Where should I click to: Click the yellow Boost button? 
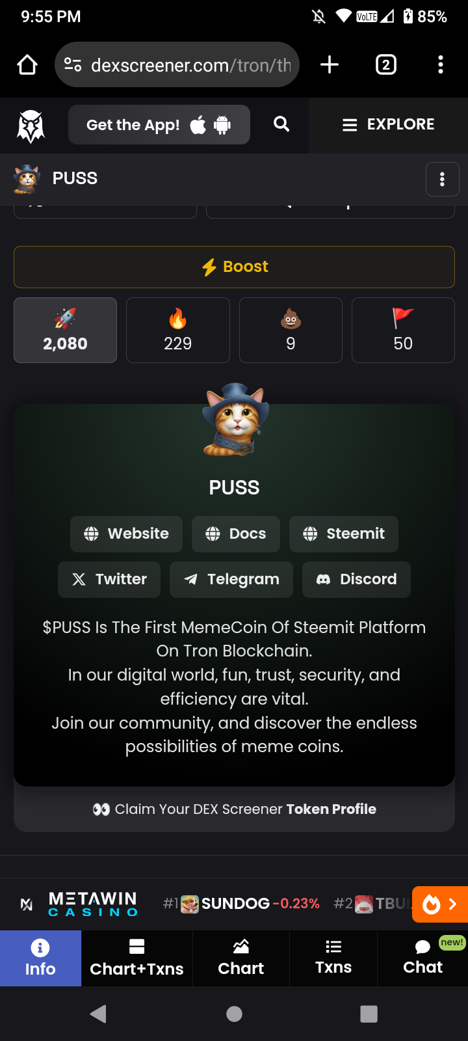(x=234, y=267)
